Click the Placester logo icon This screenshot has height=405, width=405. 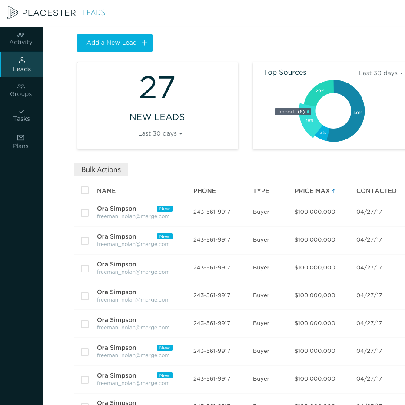[x=12, y=13]
